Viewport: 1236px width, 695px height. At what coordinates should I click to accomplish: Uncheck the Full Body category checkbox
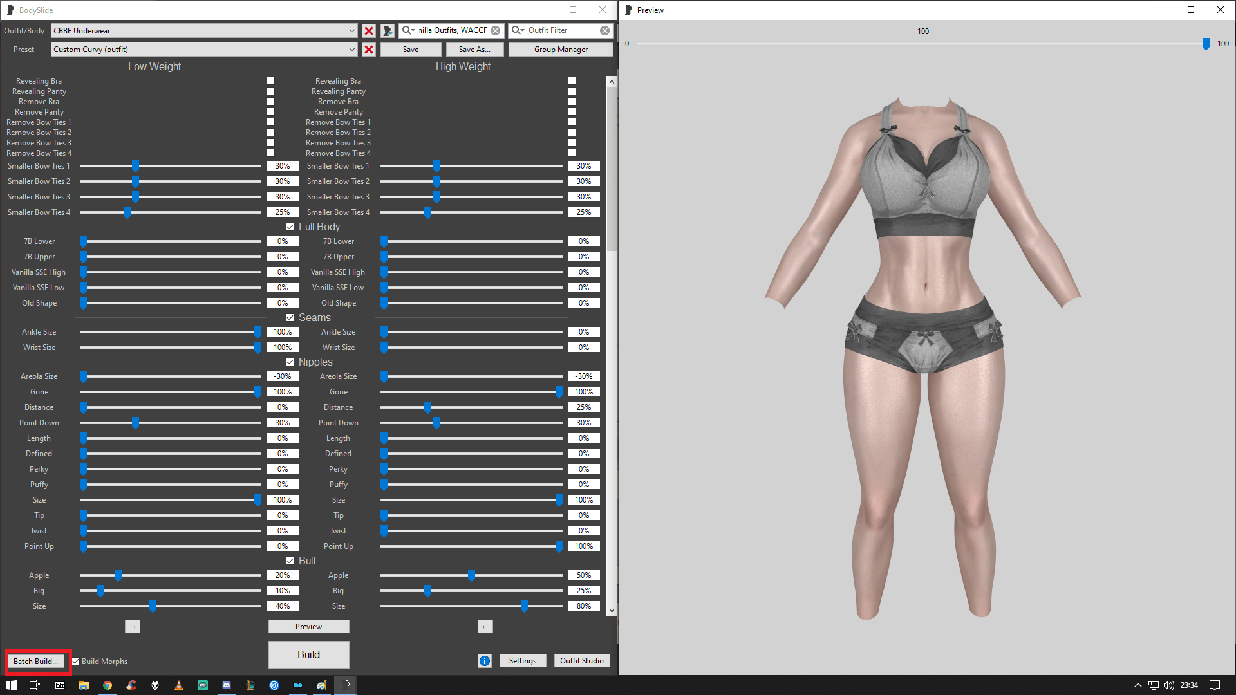pos(290,227)
